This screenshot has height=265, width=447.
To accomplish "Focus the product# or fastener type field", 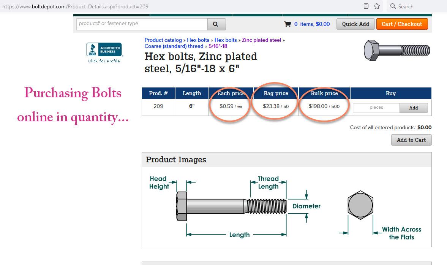I will point(142,24).
